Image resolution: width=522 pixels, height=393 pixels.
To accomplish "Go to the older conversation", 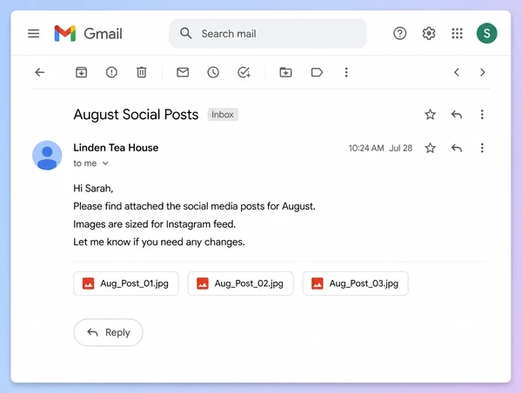I will (x=482, y=72).
